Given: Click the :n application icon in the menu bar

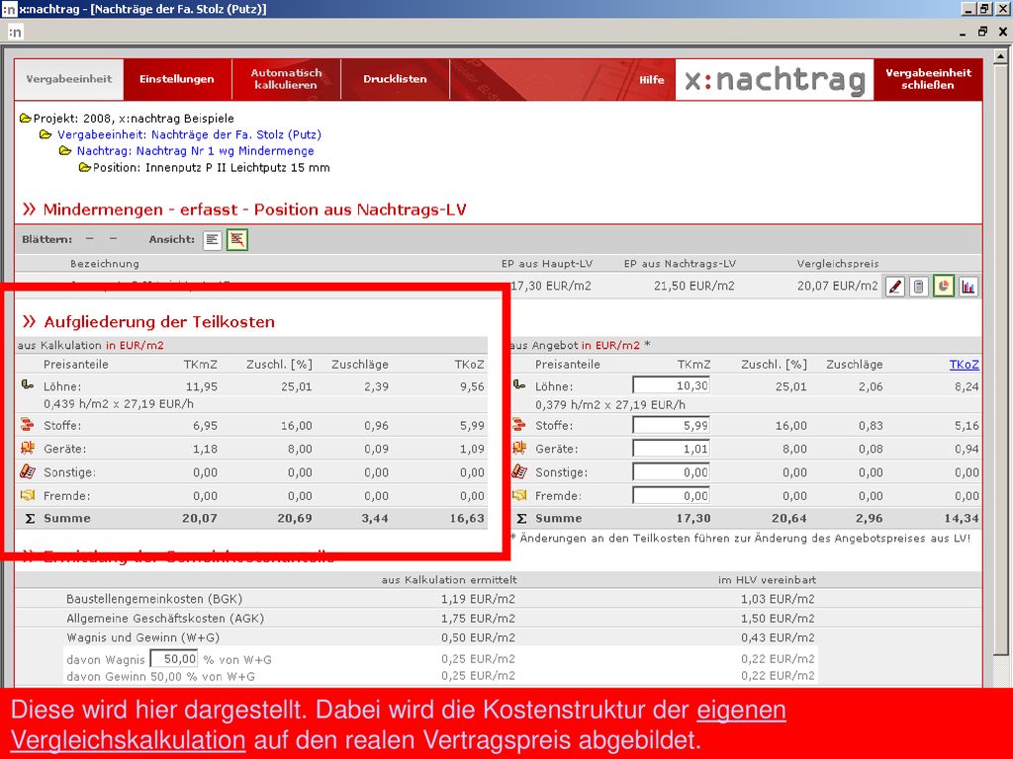Looking at the screenshot, I should (x=15, y=32).
